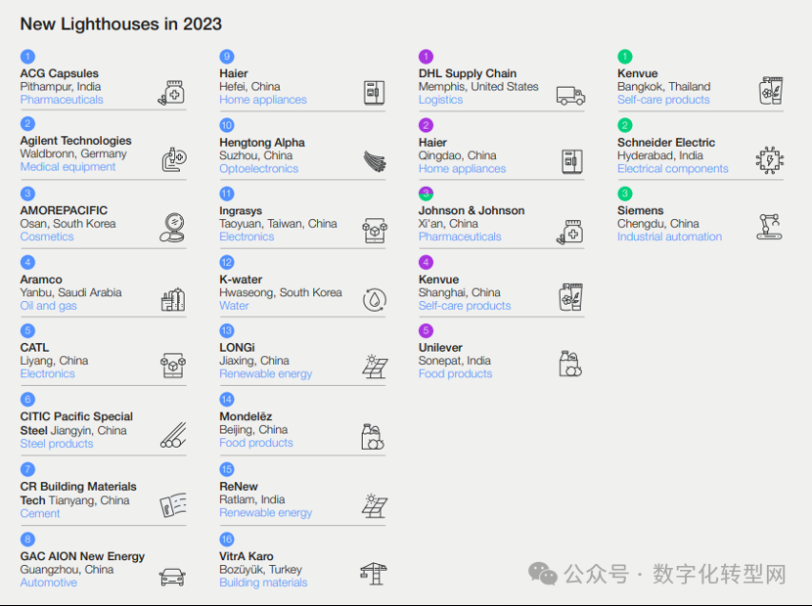The height and width of the screenshot is (606, 812).
Task: Open the Steel products category link
Action: [x=57, y=444]
